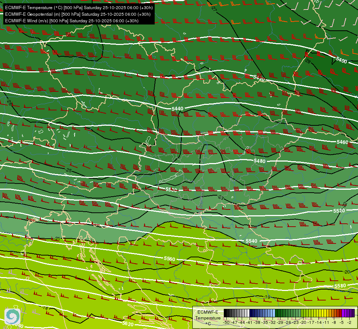Click the legend title ECMWF-E Temperature °C
The image size is (358, 329).
[x=208, y=318]
